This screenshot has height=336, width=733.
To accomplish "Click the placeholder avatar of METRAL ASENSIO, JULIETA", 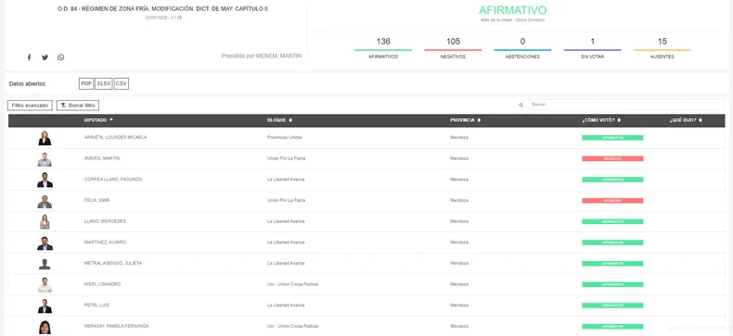I will (x=45, y=264).
